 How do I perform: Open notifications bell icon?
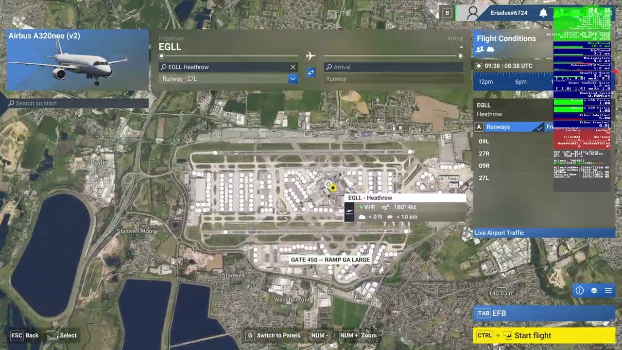(x=543, y=13)
